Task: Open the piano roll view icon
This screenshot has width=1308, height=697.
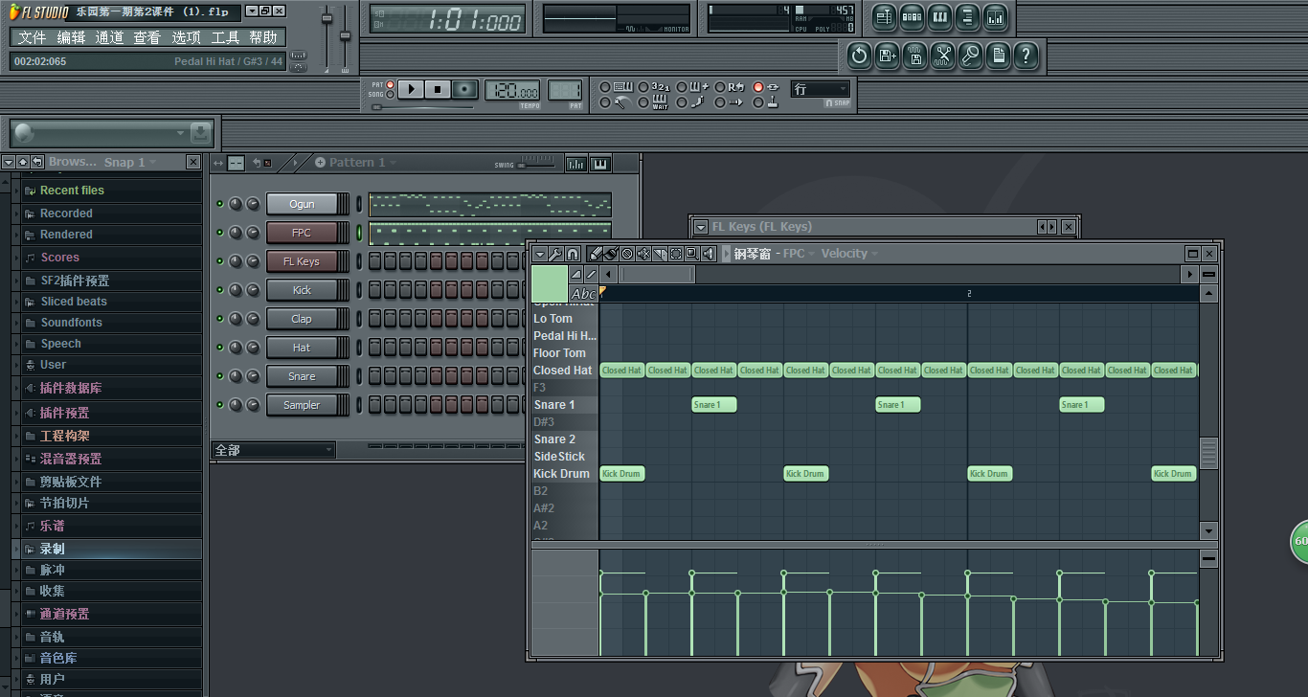Action: pos(939,16)
